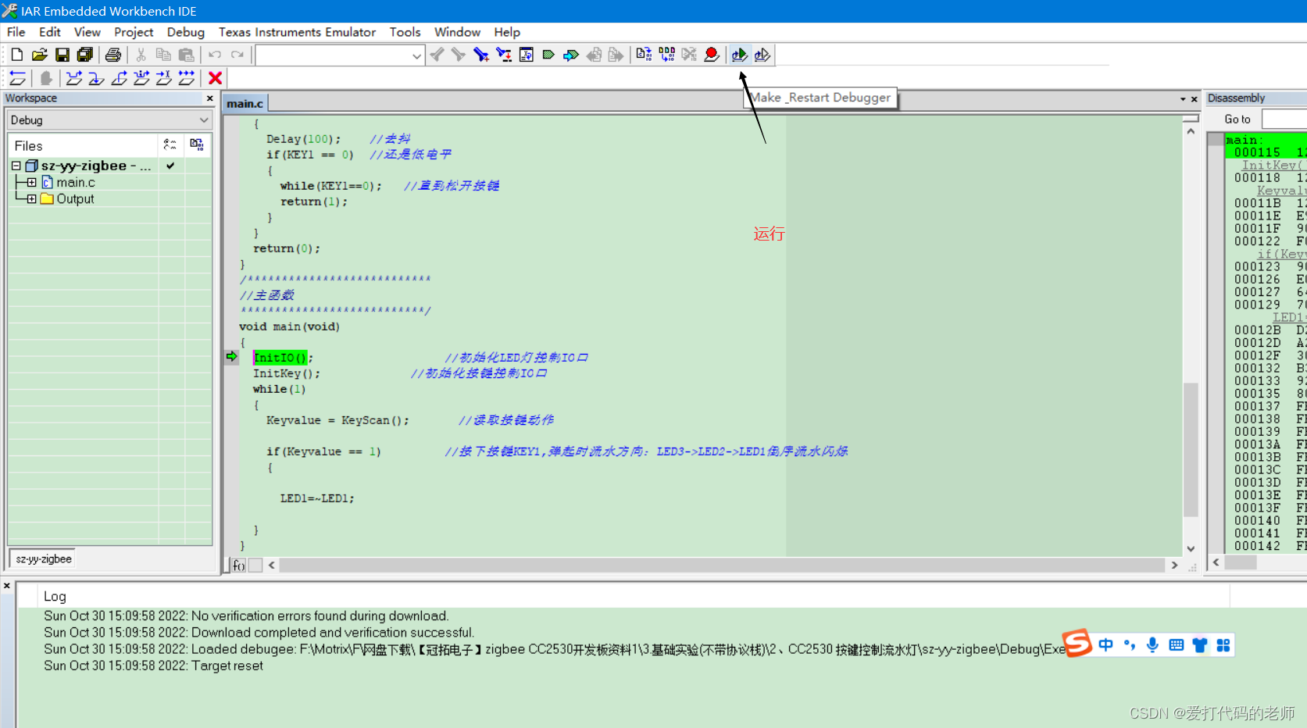Open the search text combo box dropdown
The image size is (1307, 728).
coord(416,55)
